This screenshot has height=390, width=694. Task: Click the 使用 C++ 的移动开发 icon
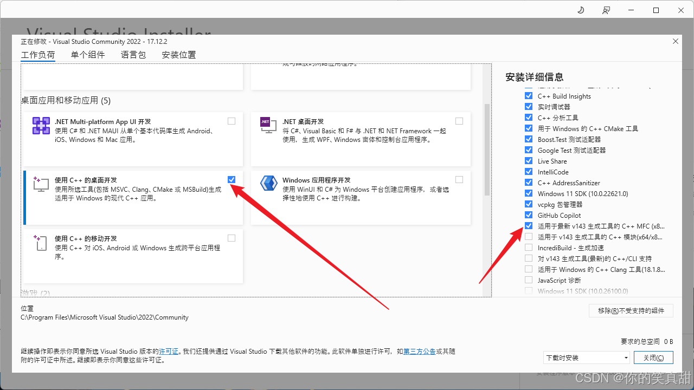(41, 243)
